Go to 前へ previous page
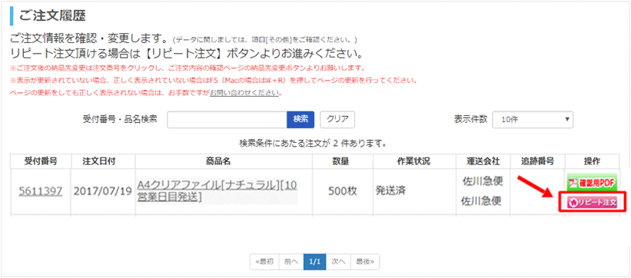The image size is (631, 278). 291,262
